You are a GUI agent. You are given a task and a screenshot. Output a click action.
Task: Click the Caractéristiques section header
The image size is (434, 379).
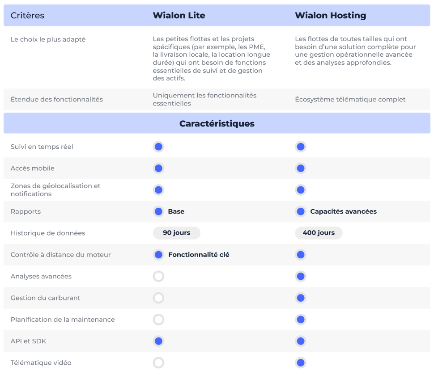click(x=217, y=123)
